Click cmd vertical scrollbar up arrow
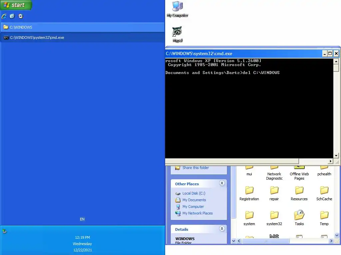The width and height of the screenshot is (341, 255). [x=336, y=61]
